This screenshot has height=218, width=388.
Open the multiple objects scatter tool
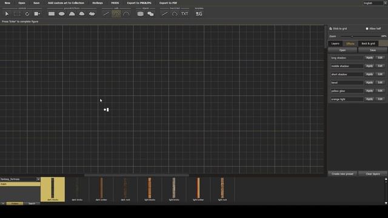pos(150,14)
